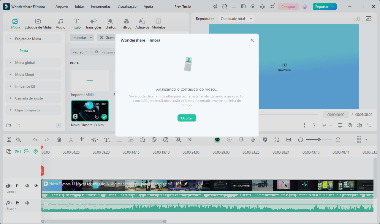
Task: Click the text tool icon in timeline toolbar
Action: coord(107,140)
